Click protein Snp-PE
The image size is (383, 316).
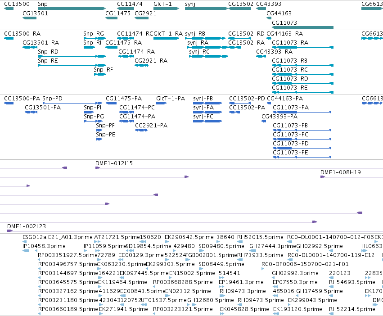(x=105, y=135)
